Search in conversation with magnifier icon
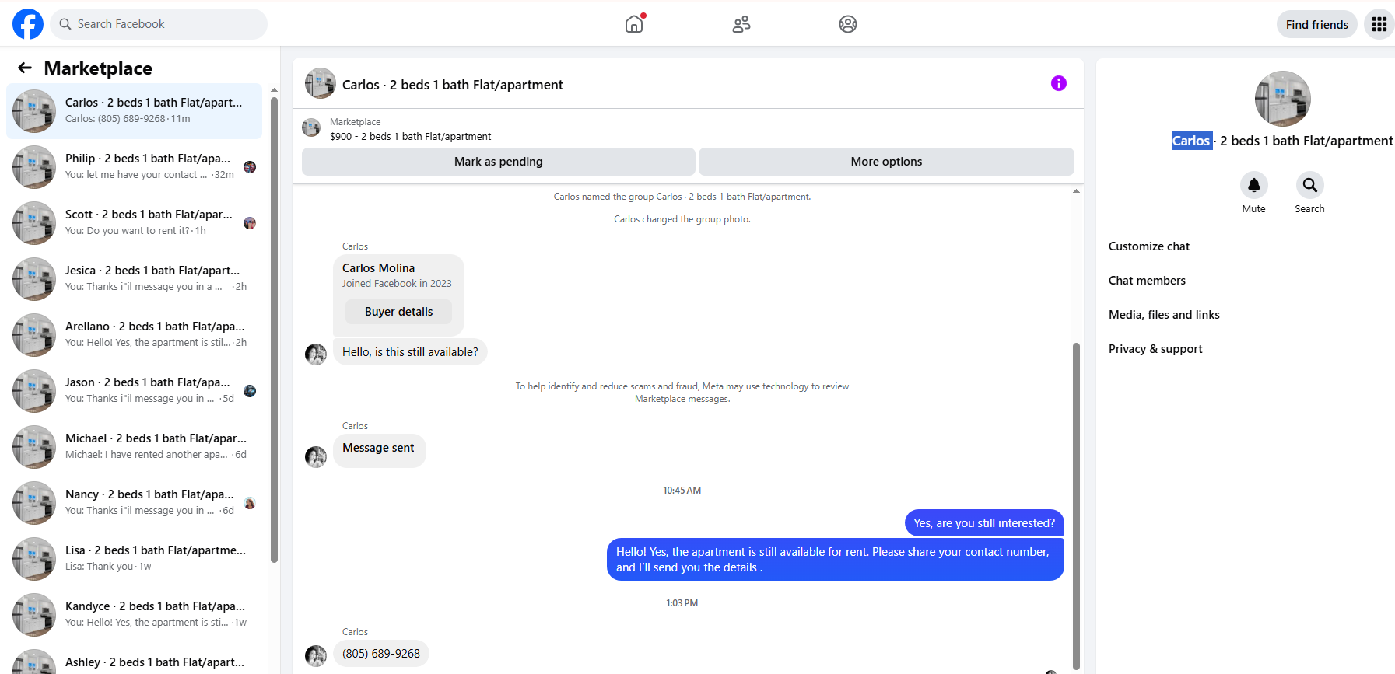The height and width of the screenshot is (674, 1395). (x=1310, y=185)
